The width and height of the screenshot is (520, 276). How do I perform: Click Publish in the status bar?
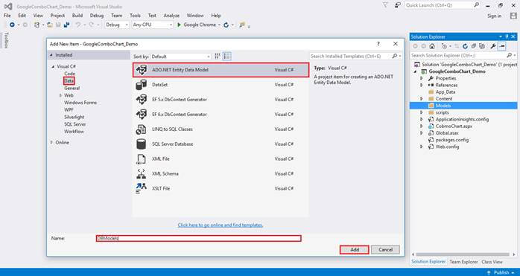(x=501, y=272)
